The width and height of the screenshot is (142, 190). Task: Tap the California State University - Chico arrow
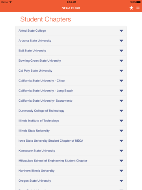(x=121, y=81)
